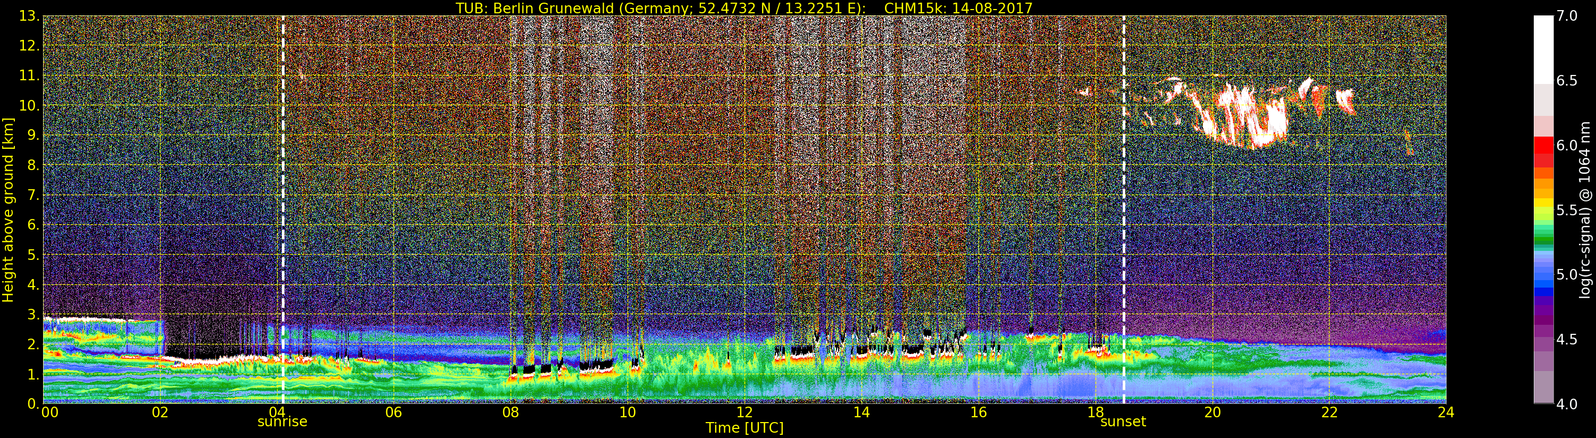Click the time tick label 04
The height and width of the screenshot is (438, 1596).
coord(277,412)
